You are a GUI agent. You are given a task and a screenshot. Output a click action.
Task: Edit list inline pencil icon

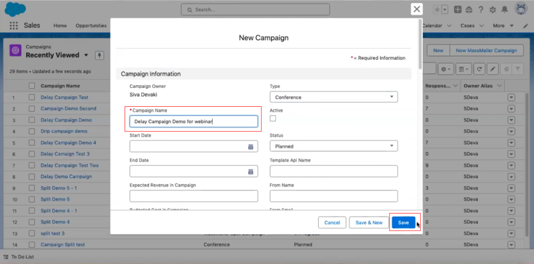click(492, 69)
